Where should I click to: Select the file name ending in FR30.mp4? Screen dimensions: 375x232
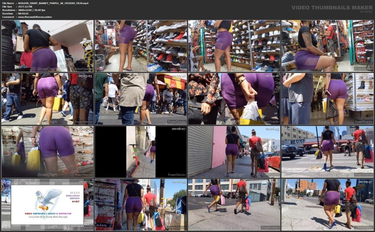pos(53,3)
